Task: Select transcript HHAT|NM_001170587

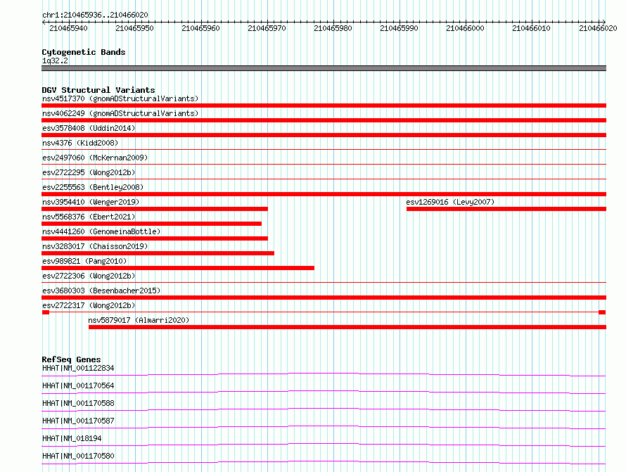Action: pyautogui.click(x=78, y=421)
